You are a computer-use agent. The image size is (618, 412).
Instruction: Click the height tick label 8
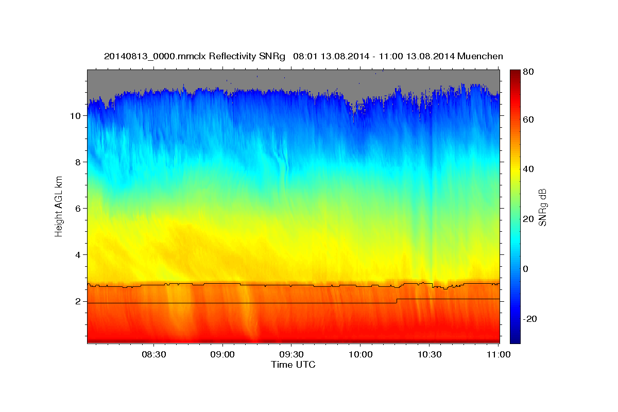point(78,162)
